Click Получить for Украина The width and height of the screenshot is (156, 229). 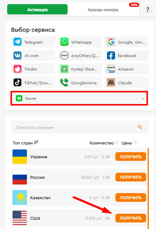point(130,156)
